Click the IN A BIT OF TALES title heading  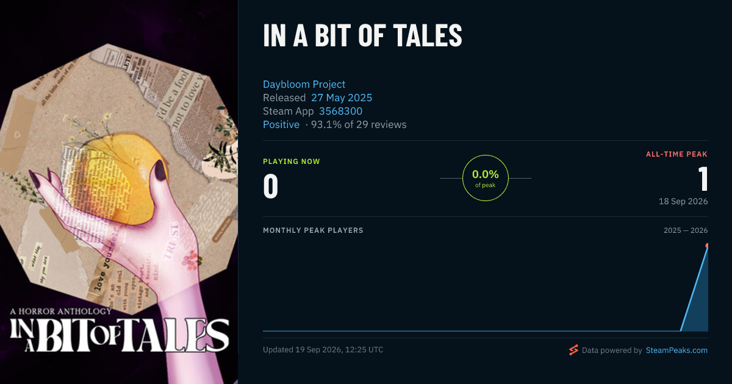(x=362, y=35)
